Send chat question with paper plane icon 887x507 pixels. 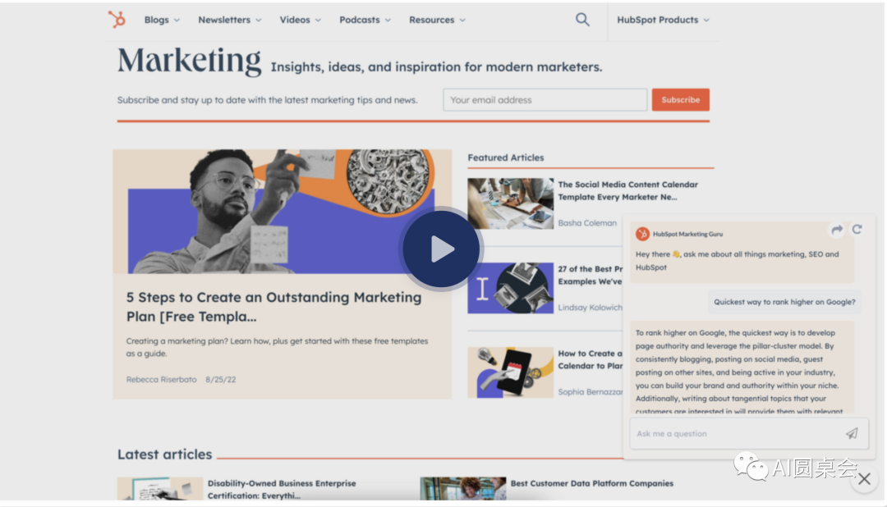click(852, 433)
